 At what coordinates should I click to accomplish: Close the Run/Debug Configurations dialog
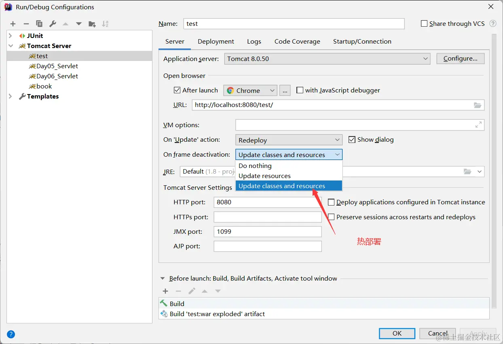click(x=491, y=7)
